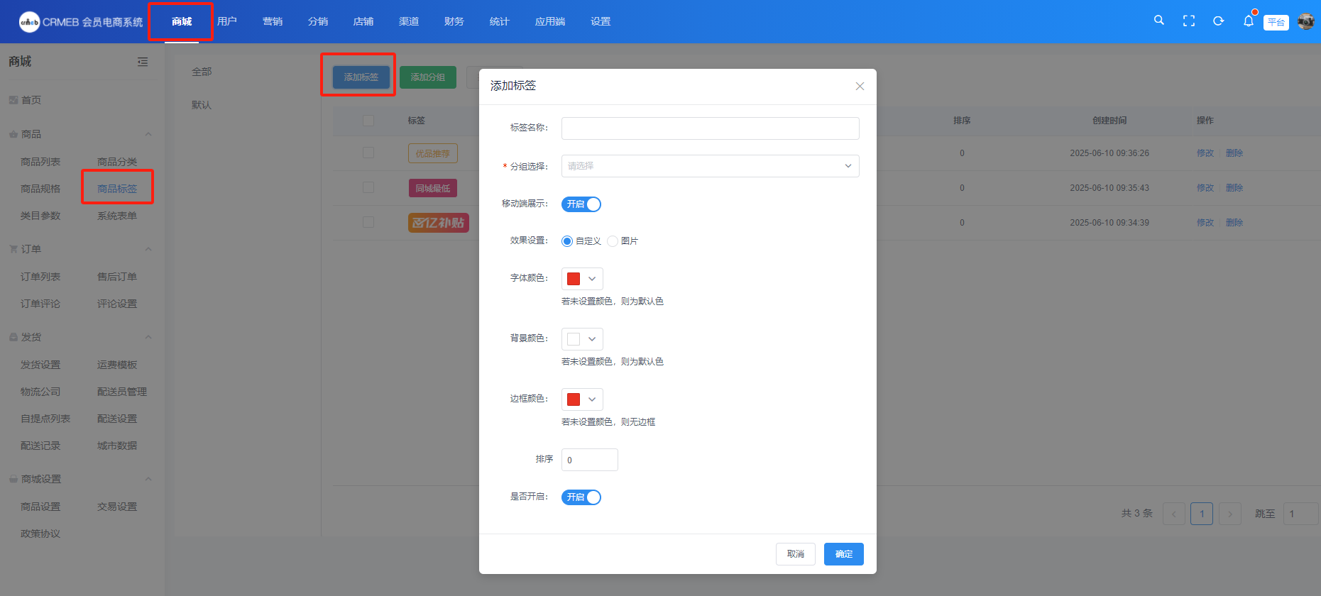
Task: Toggle the 移动端展示 switch
Action: click(581, 204)
